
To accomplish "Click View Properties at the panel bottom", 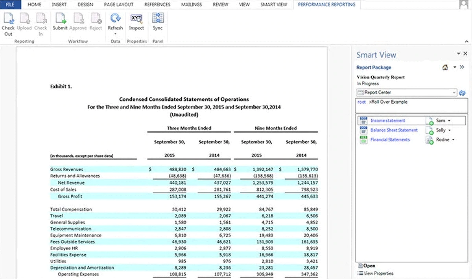I will coord(378,273).
